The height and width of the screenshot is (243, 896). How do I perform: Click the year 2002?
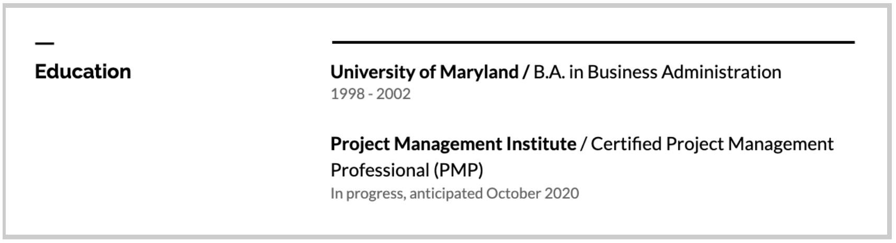393,94
